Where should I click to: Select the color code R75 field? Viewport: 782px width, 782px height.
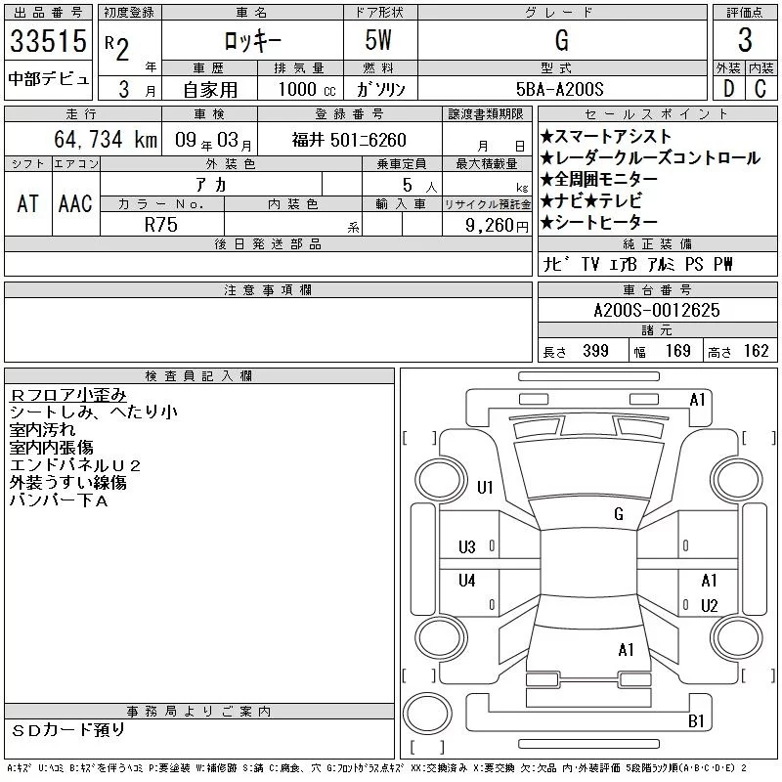[x=162, y=224]
